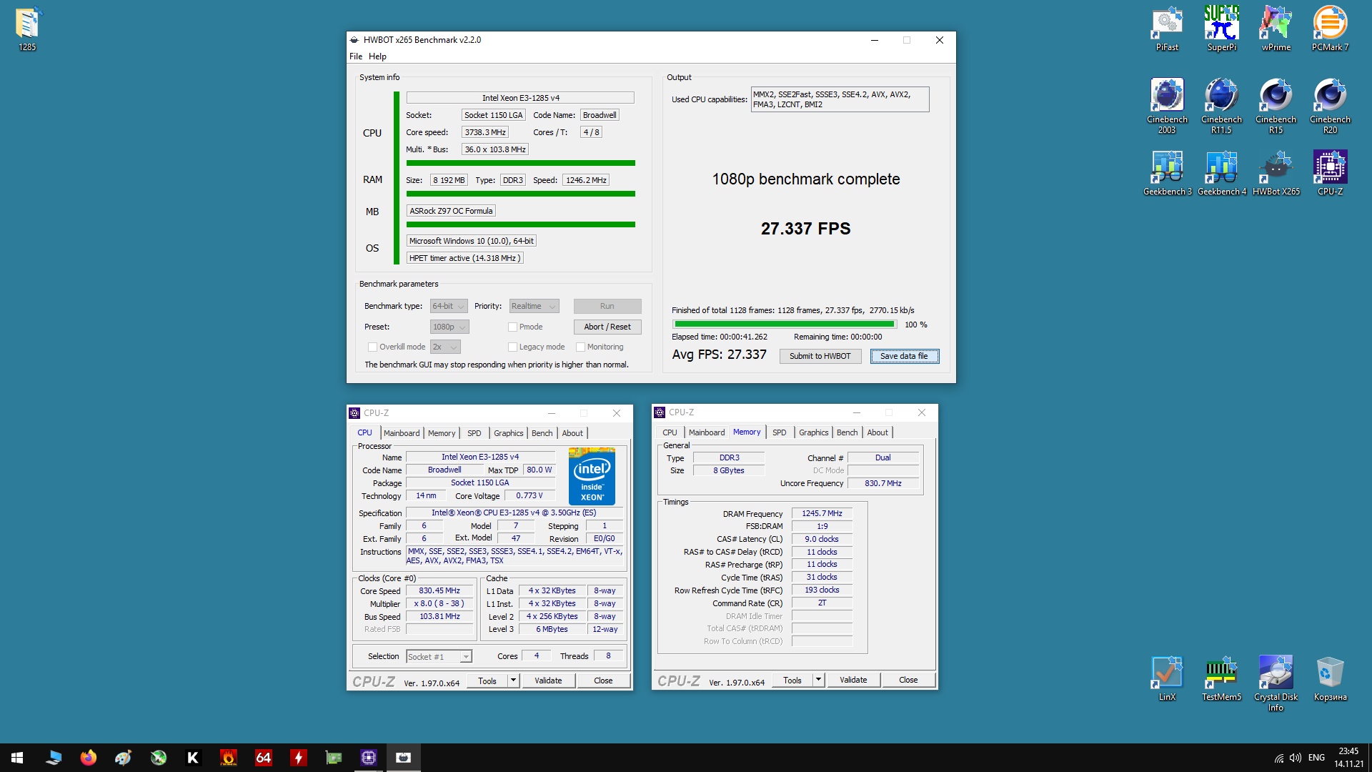Toggle the Overkill mode checkbox
Image resolution: width=1372 pixels, height=772 pixels.
[x=372, y=347]
